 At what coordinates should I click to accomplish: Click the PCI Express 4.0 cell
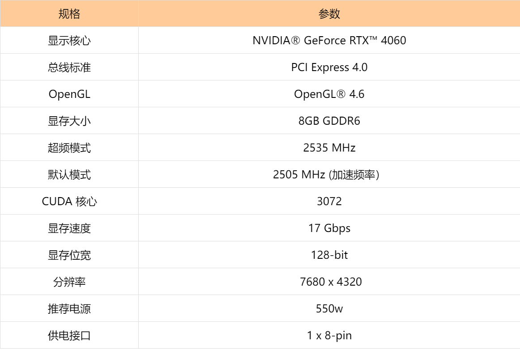pos(329,67)
